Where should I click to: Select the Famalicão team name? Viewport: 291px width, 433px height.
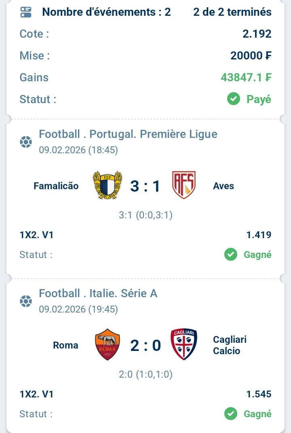point(56,186)
